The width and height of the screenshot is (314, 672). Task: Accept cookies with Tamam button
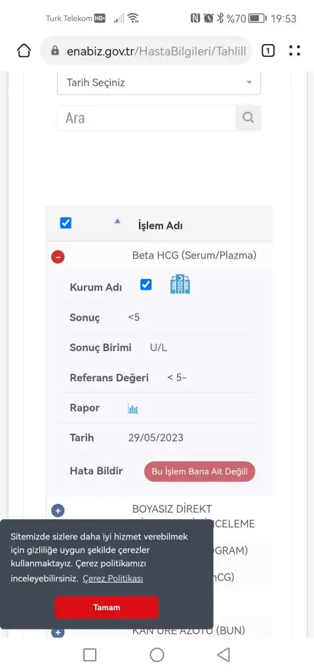click(x=107, y=607)
